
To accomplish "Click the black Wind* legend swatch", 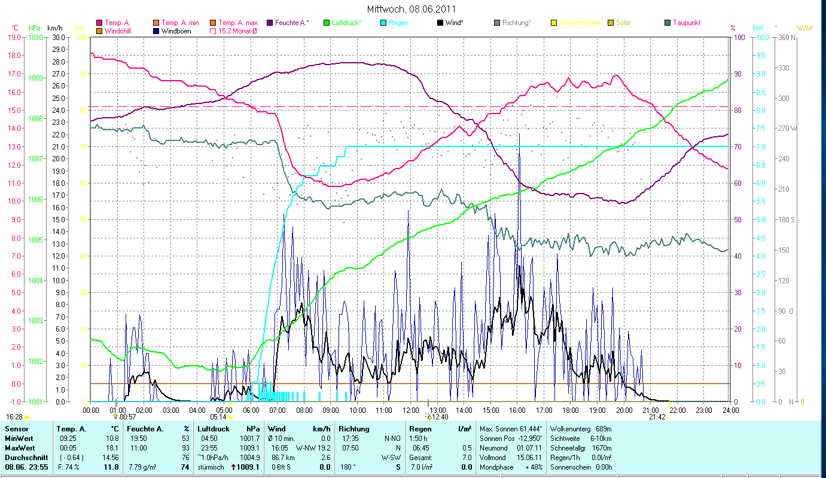I will click(440, 23).
